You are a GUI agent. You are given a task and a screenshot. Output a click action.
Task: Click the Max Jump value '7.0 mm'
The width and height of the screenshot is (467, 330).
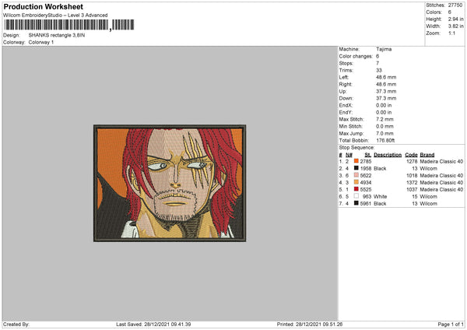pyautogui.click(x=384, y=133)
